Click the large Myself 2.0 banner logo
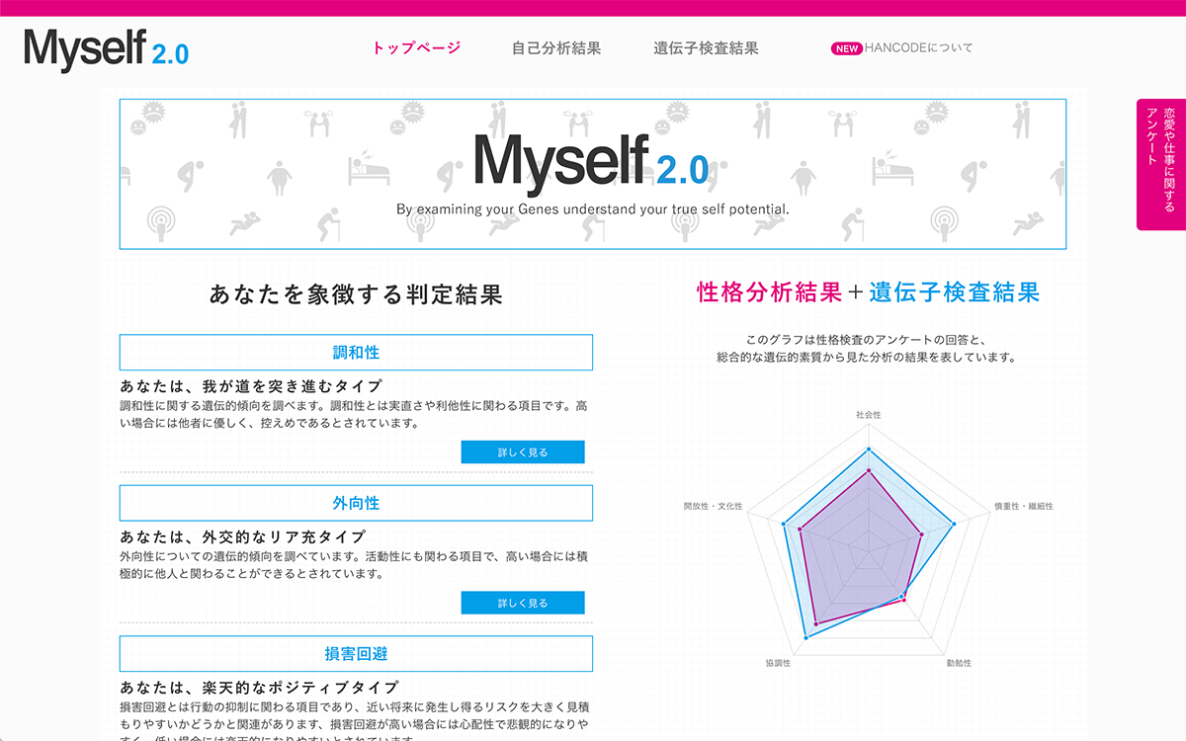 [592, 163]
